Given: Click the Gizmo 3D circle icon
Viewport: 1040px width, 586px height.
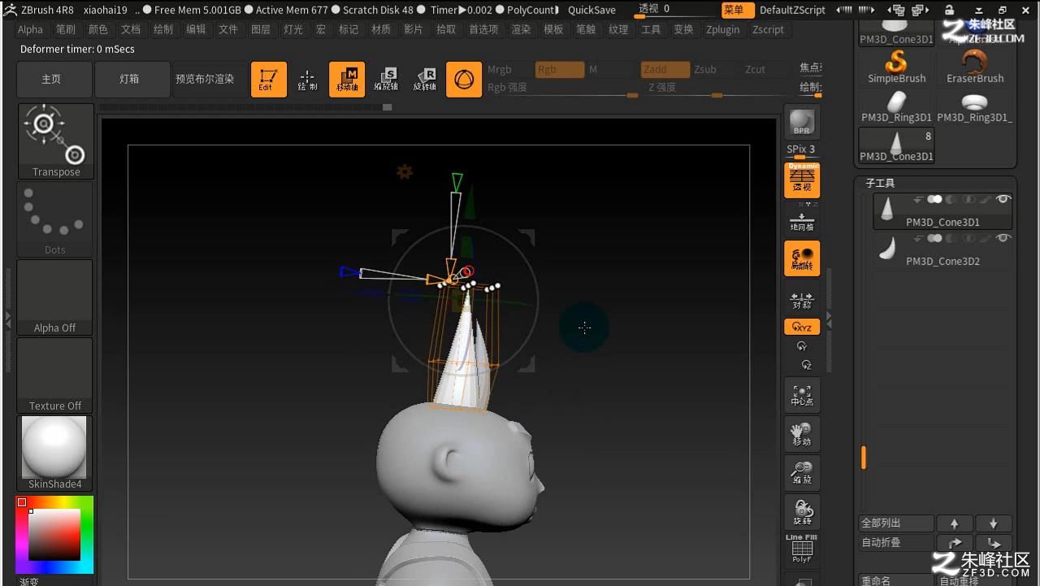Looking at the screenshot, I should (464, 80).
